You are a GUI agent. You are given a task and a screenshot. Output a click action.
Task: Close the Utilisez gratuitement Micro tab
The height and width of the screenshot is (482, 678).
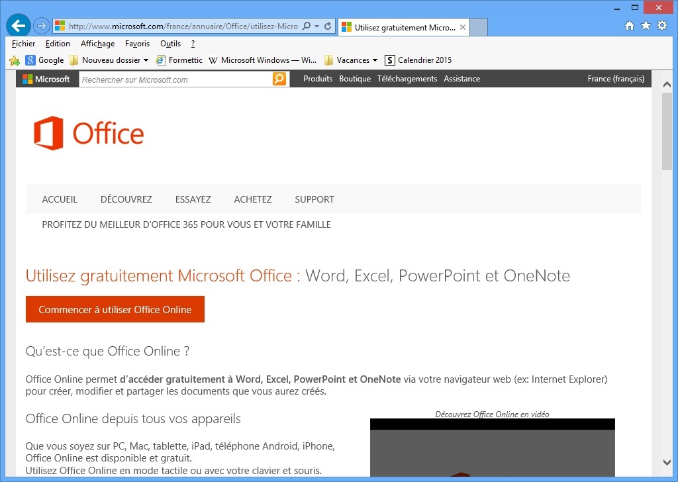pos(463,26)
